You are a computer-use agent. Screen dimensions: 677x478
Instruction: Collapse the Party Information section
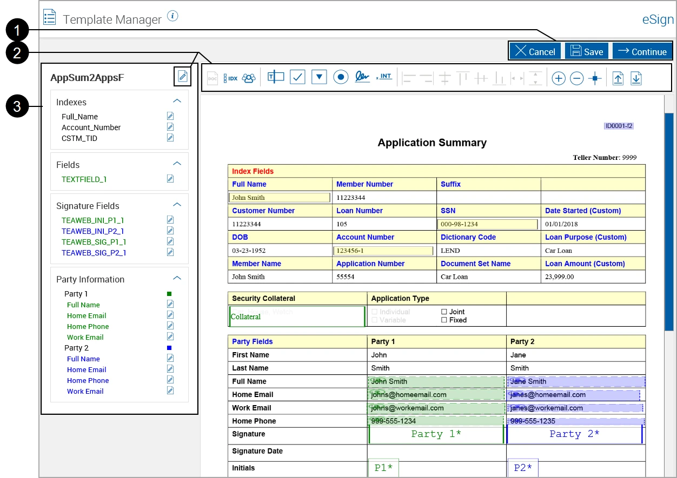click(x=176, y=278)
